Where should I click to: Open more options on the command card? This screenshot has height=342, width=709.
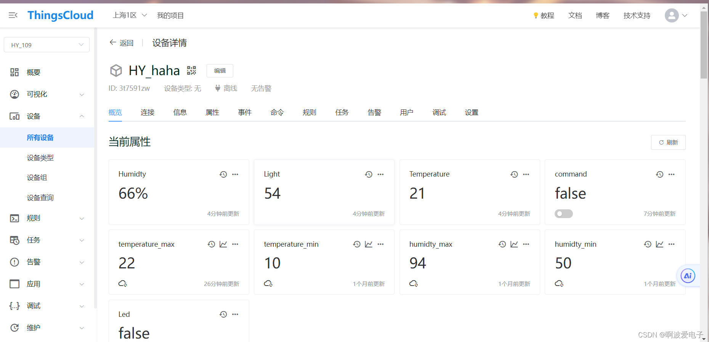tap(672, 174)
